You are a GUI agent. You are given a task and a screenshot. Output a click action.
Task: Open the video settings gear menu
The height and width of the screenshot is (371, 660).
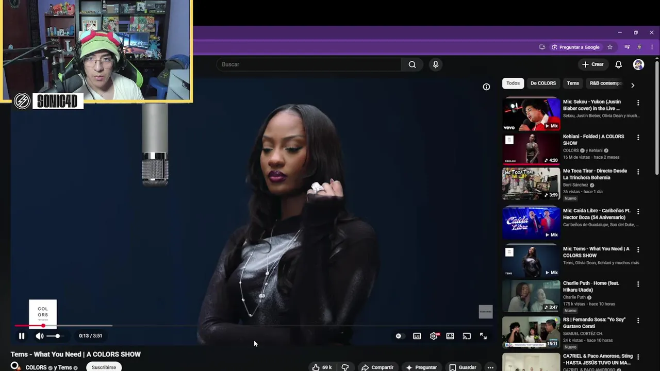[434, 336]
